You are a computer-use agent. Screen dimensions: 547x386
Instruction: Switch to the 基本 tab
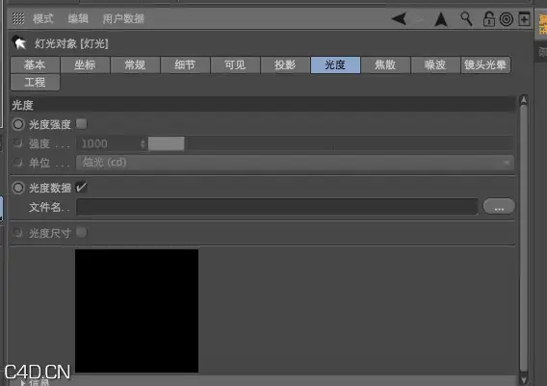click(35, 64)
